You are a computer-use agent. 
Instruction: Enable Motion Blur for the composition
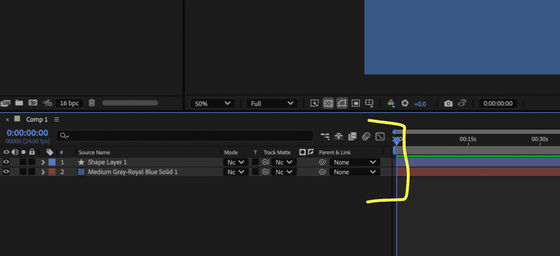pos(366,136)
